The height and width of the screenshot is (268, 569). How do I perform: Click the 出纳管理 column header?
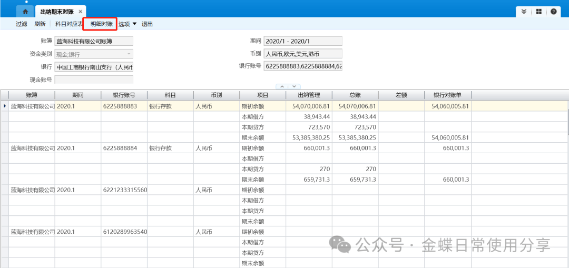309,95
